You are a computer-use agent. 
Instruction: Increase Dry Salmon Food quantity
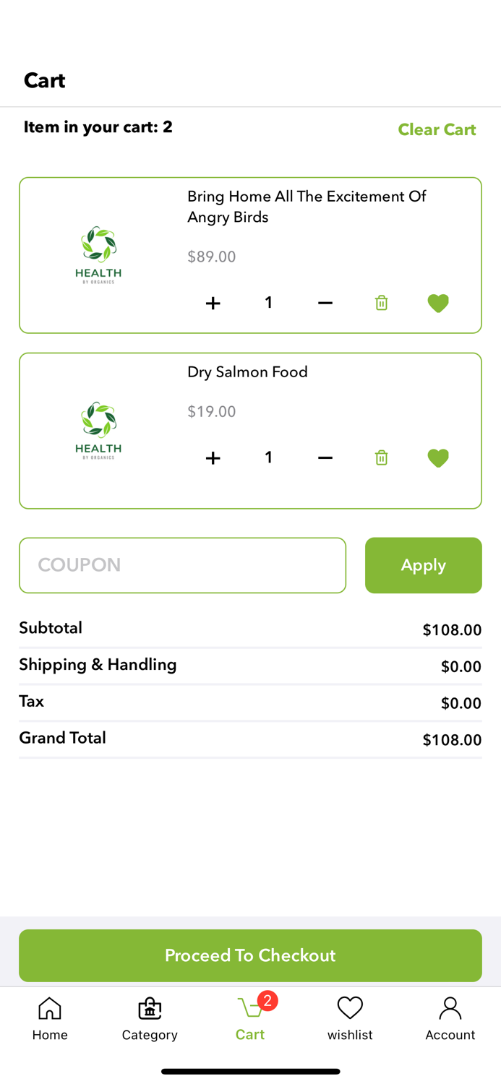tap(213, 457)
